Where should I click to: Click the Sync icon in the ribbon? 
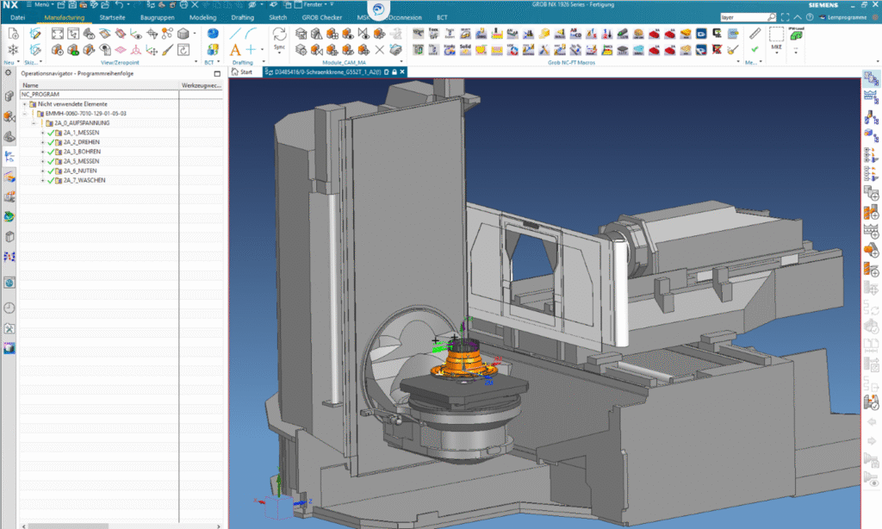tap(279, 34)
